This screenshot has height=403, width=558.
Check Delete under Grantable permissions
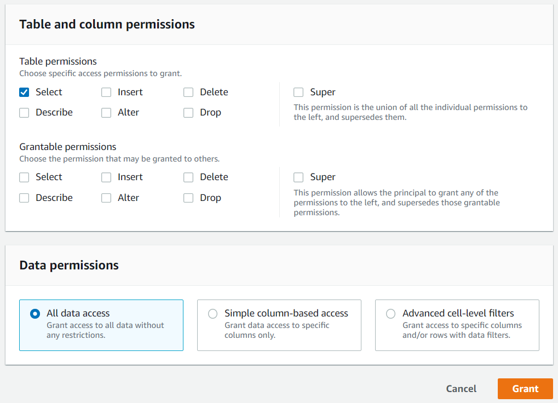[x=188, y=177]
